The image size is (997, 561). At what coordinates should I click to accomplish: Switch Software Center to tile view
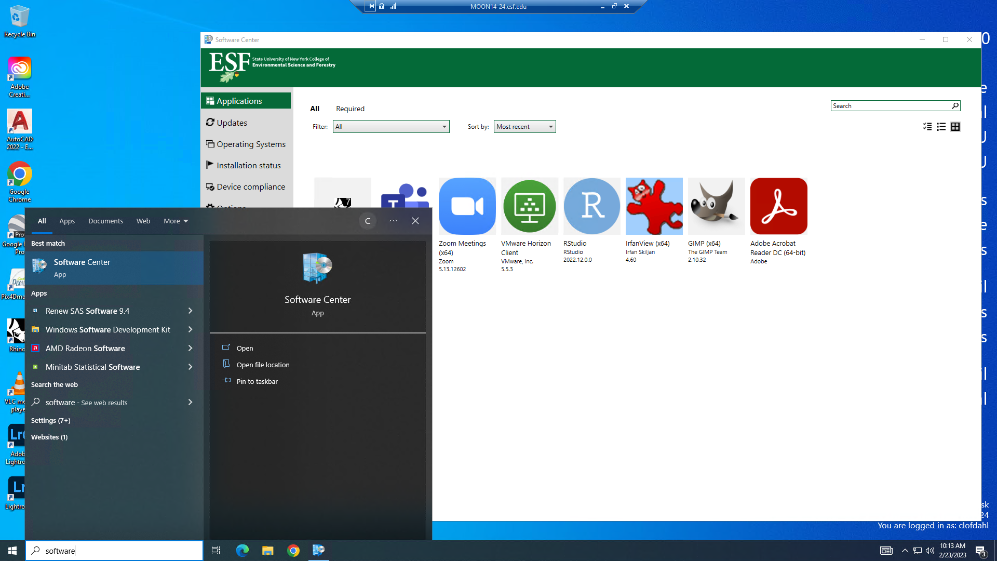(x=955, y=127)
